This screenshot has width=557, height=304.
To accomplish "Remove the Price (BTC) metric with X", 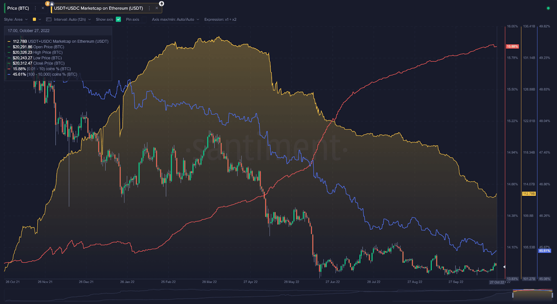I will click(43, 8).
